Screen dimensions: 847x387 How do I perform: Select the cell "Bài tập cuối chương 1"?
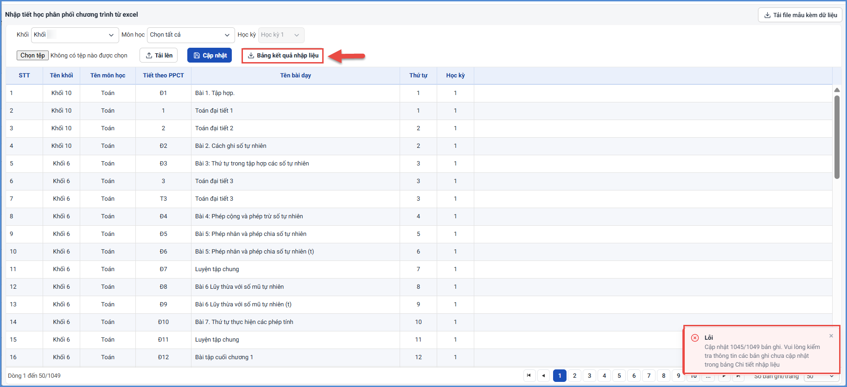(x=295, y=357)
